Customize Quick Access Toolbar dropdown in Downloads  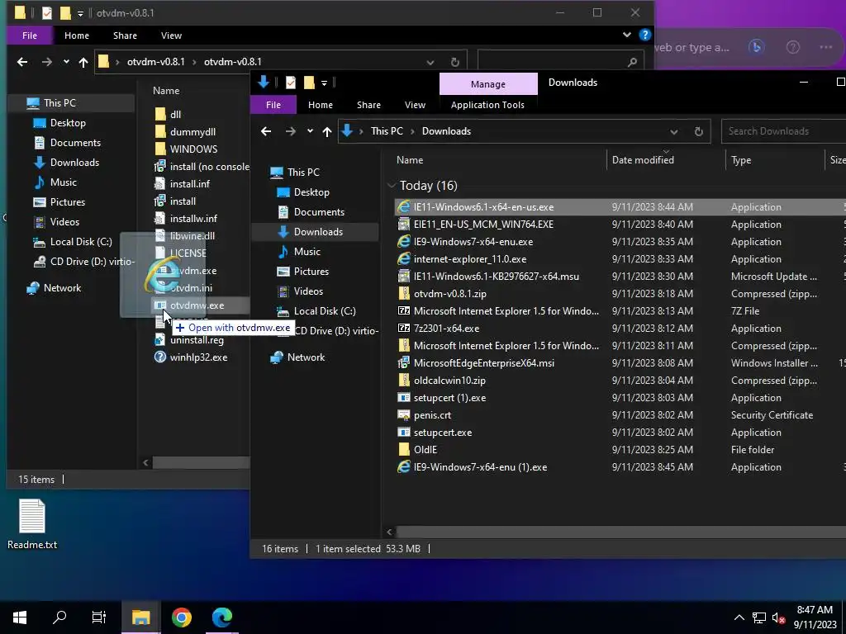(324, 83)
